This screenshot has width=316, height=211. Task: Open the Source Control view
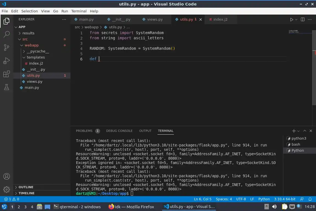(x=7, y=48)
